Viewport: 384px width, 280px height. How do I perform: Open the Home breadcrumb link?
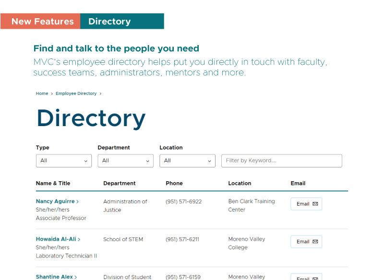[x=42, y=93]
